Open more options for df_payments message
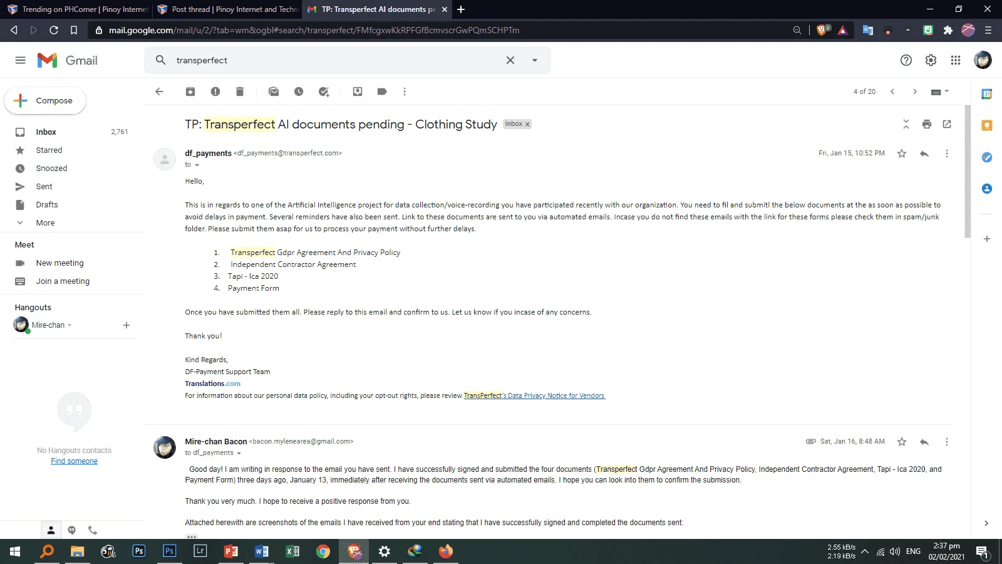 coord(947,154)
